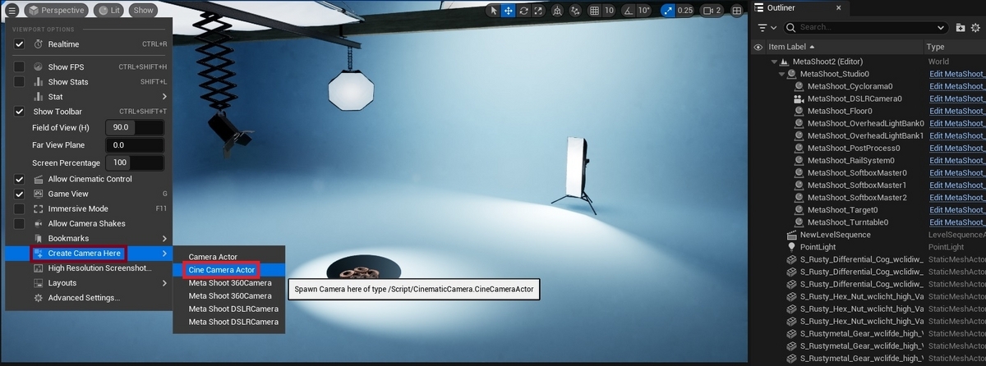Image resolution: width=986 pixels, height=366 pixels.
Task: Toggle Outliner visibility eye column header
Action: click(x=758, y=48)
